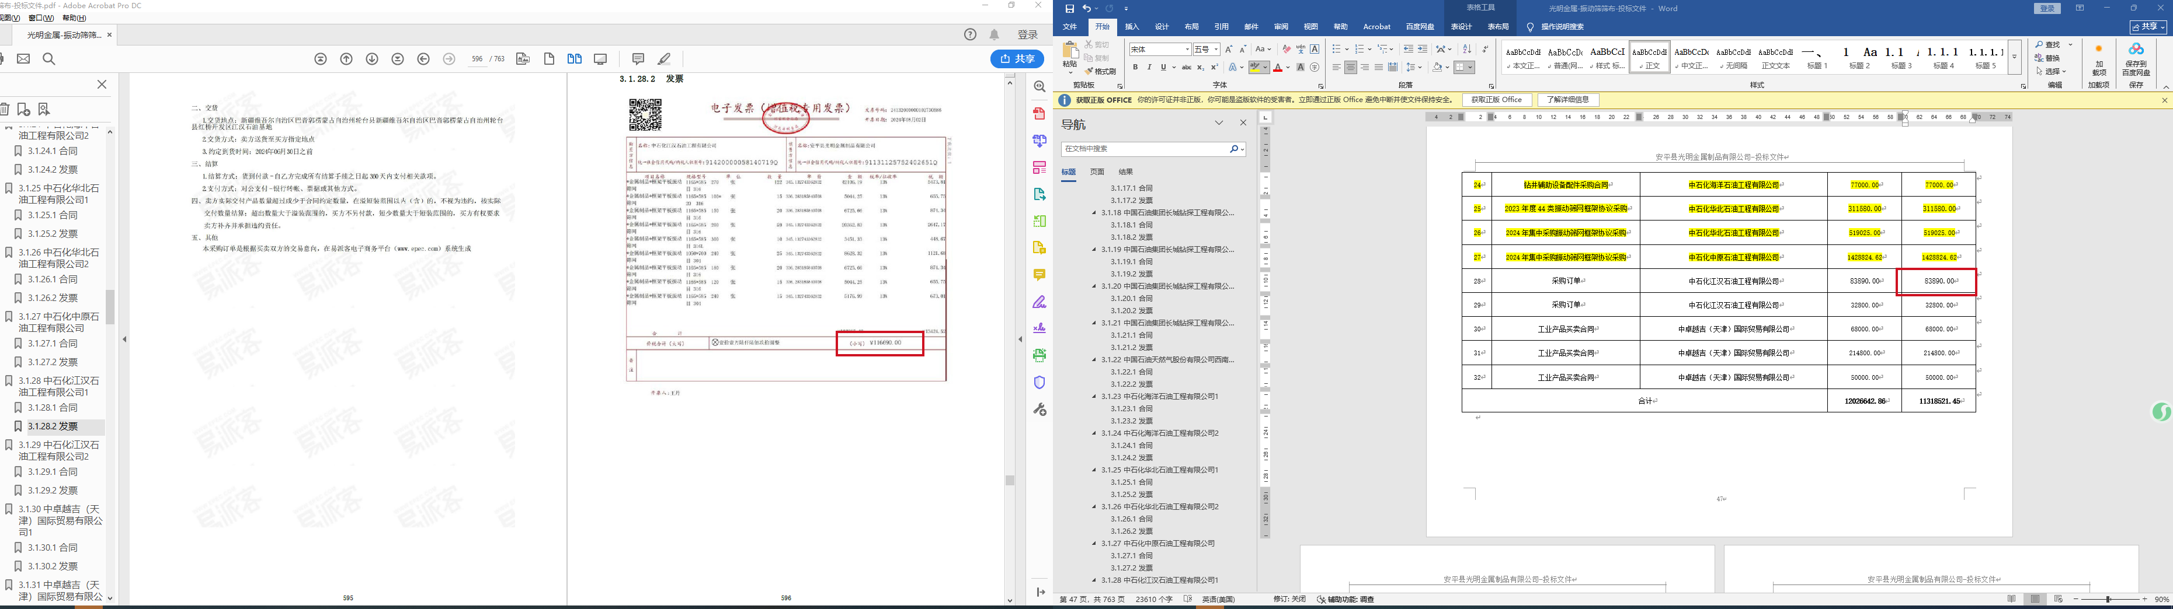Apply the 标题 1 style in Word
The width and height of the screenshot is (2173, 609).
1817,57
